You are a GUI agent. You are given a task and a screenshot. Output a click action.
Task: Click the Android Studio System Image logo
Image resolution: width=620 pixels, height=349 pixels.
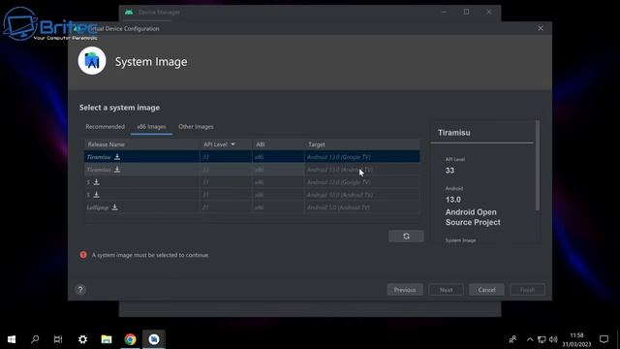pyautogui.click(x=92, y=61)
